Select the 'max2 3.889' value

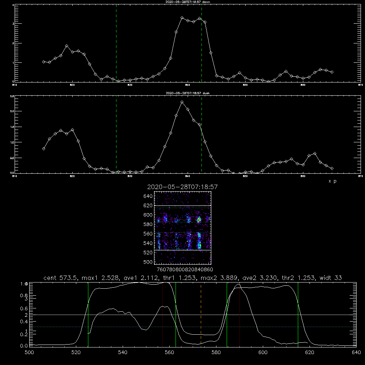pyautogui.click(x=219, y=278)
